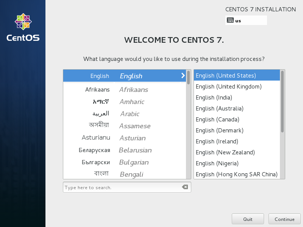Pick English (Australia) locale
Image resolution: width=303 pixels, height=227 pixels.
coord(237,109)
